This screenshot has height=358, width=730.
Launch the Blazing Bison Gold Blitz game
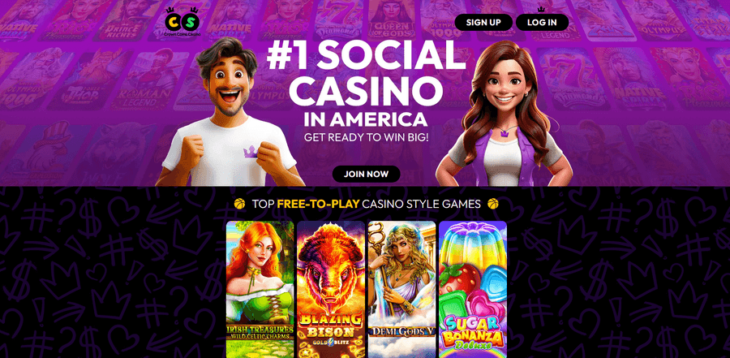pyautogui.click(x=331, y=289)
